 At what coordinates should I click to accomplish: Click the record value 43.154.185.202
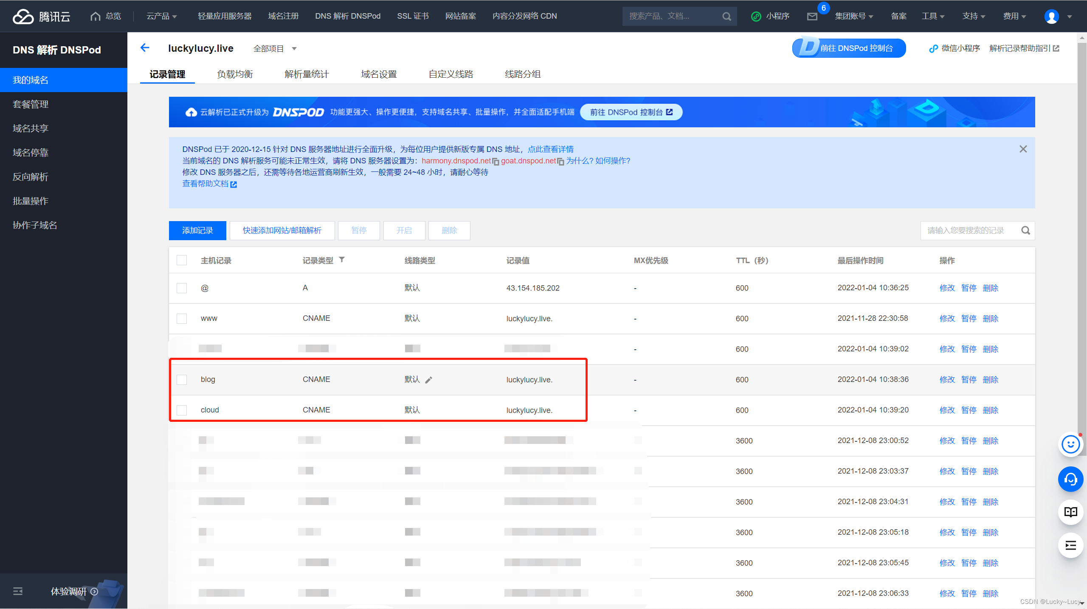tap(533, 288)
